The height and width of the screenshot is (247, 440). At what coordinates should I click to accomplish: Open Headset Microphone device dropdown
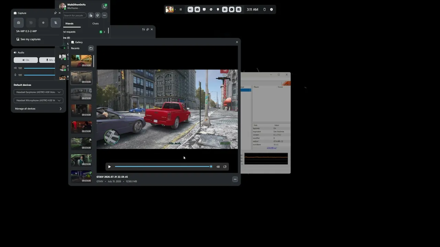[x=38, y=100]
